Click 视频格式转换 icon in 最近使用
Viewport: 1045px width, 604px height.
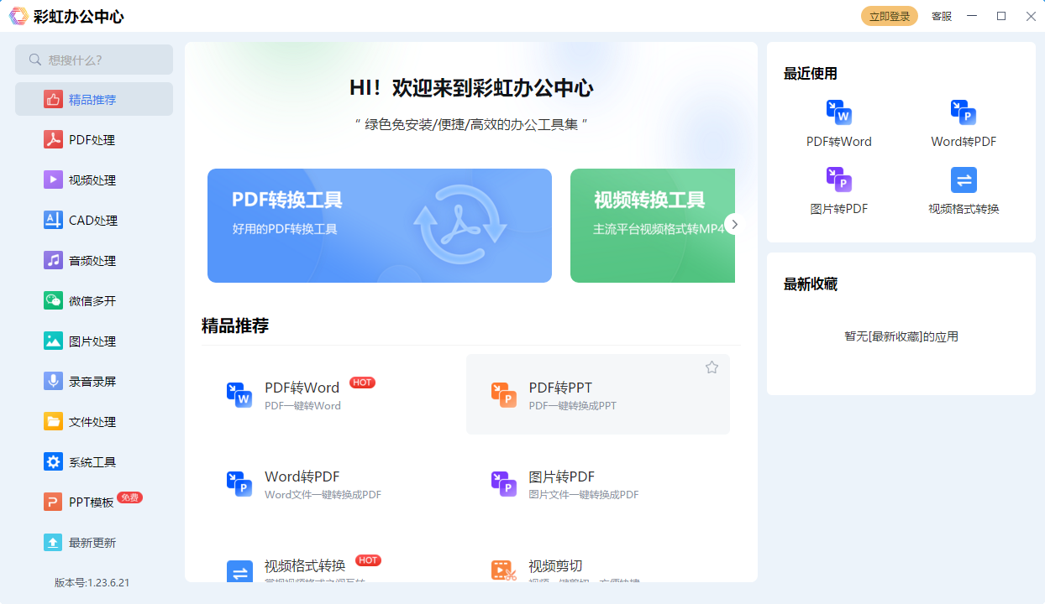(x=964, y=180)
